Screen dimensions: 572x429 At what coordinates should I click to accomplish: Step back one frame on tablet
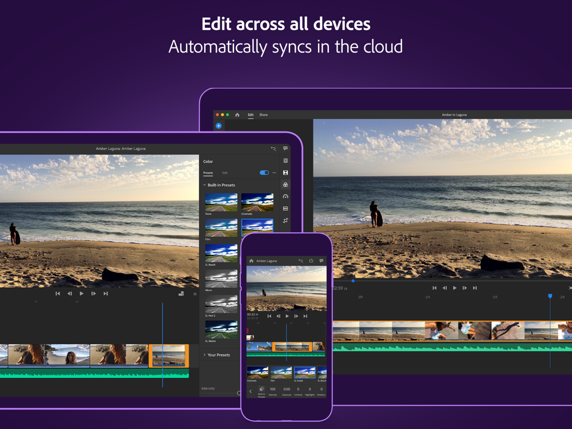[69, 293]
